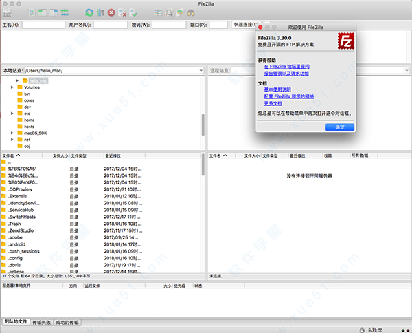Open 报告错误以及请求功能 link
Viewport: 412px width, 333px height.
tap(286, 74)
